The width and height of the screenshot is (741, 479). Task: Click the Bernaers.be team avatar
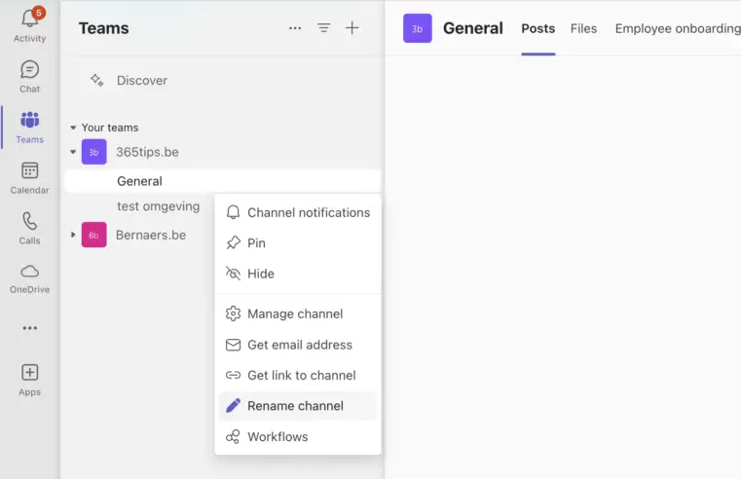tap(94, 235)
